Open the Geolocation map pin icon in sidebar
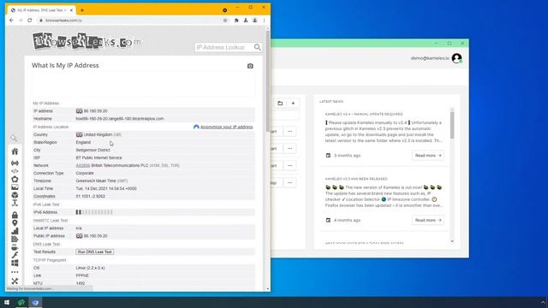This screenshot has width=548, height=308. [15, 223]
